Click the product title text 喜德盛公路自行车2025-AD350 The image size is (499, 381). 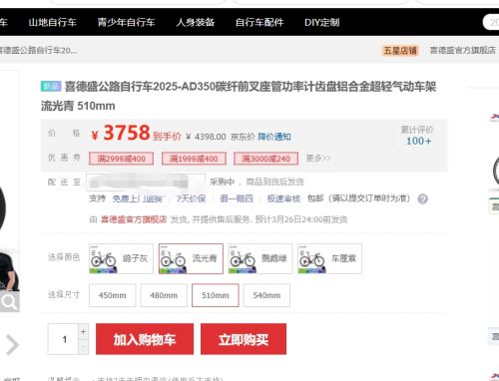click(140, 87)
